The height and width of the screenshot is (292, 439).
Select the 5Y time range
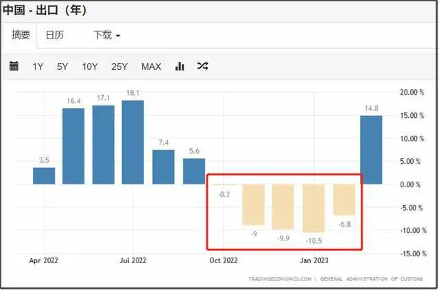click(62, 66)
